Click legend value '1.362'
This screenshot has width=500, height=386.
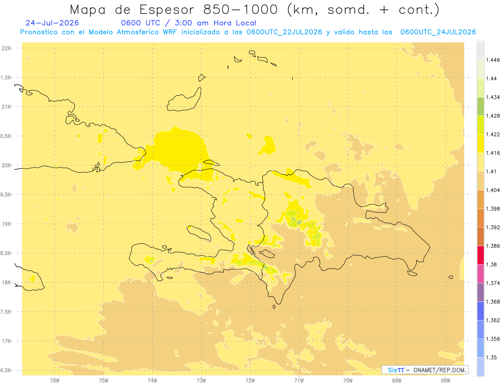pos(493,320)
